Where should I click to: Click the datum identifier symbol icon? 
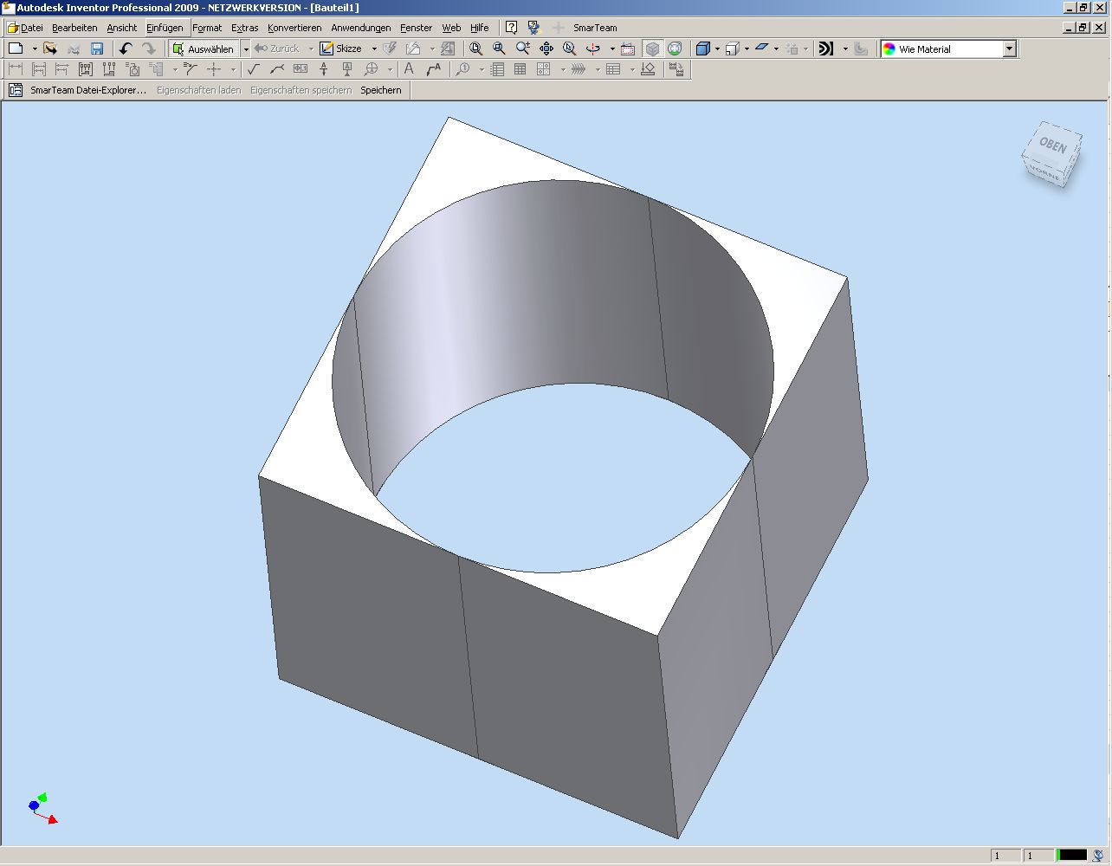(x=347, y=69)
